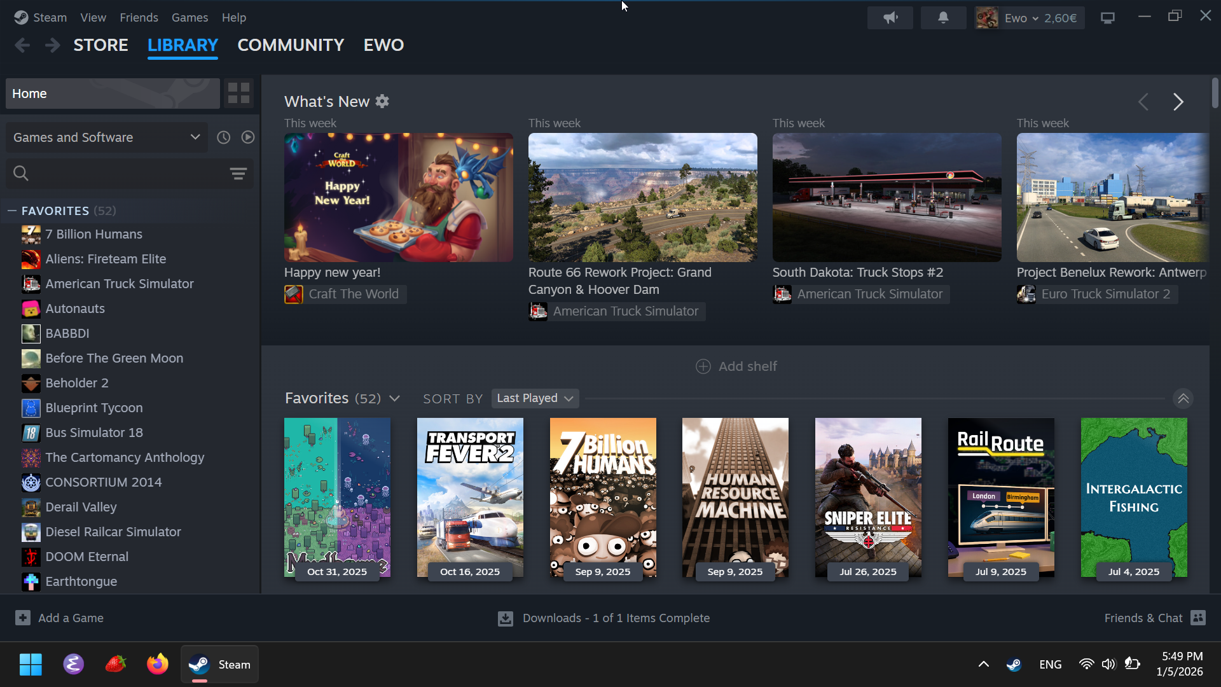Launch Firefox from the taskbar
1221x687 pixels.
pos(158,665)
